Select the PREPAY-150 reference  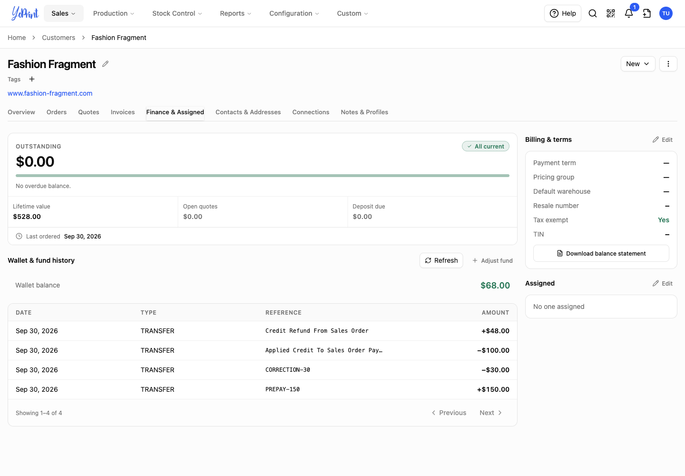pos(283,389)
